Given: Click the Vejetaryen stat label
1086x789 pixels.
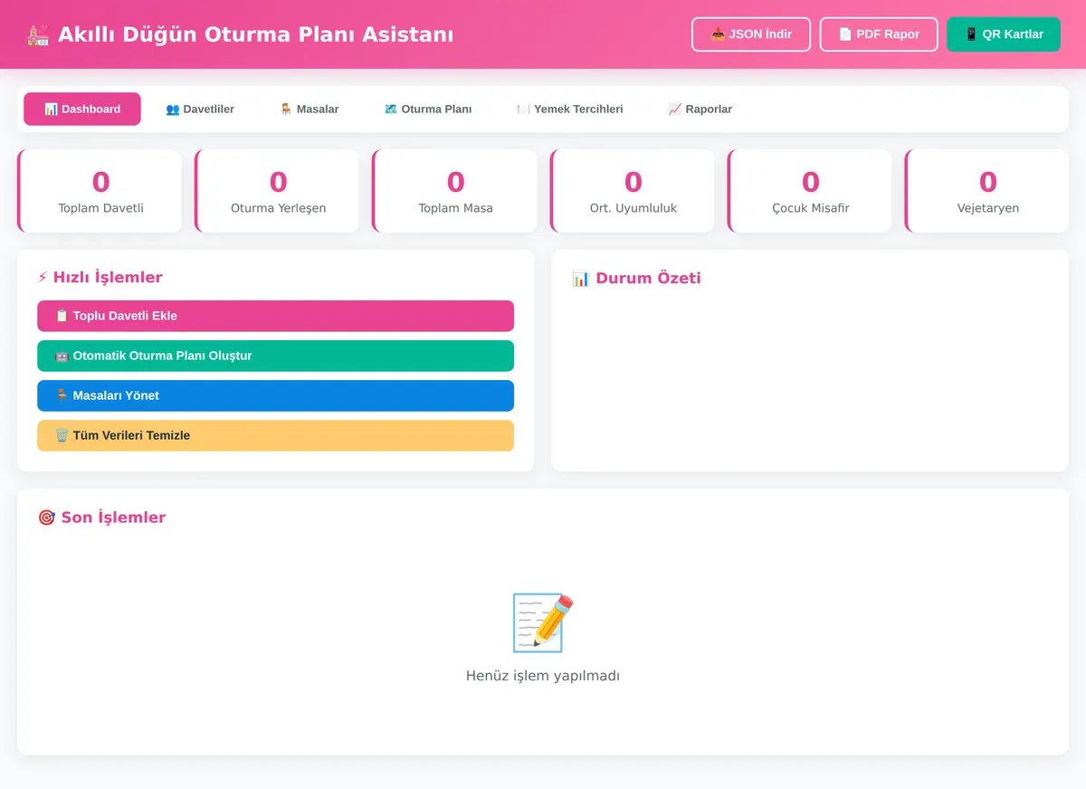Looking at the screenshot, I should pyautogui.click(x=988, y=208).
